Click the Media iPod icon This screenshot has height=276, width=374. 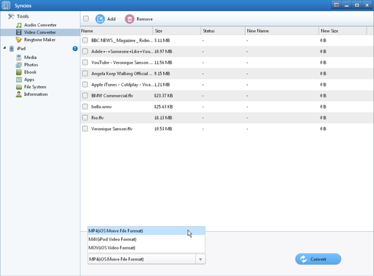coord(19,57)
